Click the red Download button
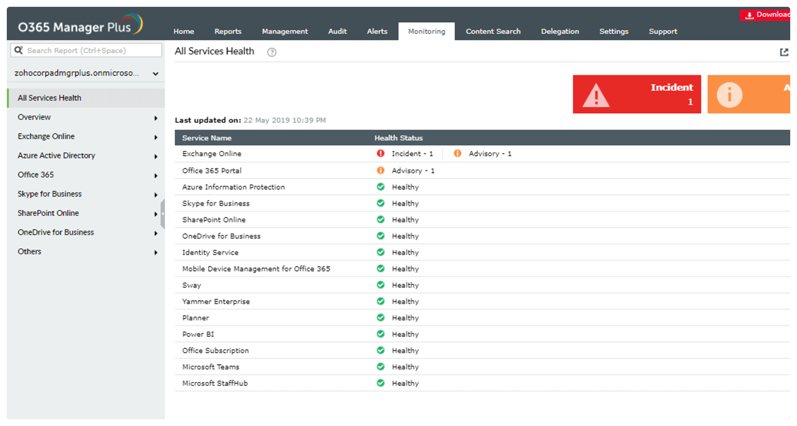 (x=765, y=15)
